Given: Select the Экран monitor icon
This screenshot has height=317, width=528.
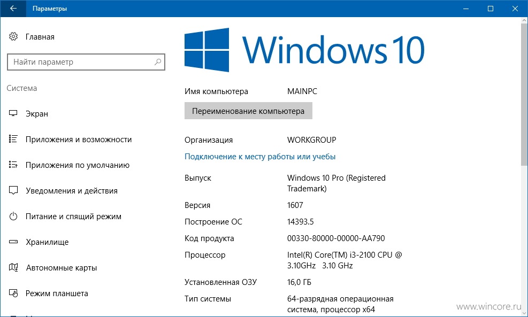Looking at the screenshot, I should 13,113.
